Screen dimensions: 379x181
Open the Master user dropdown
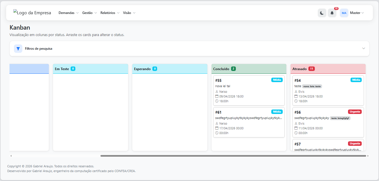[x=357, y=13]
